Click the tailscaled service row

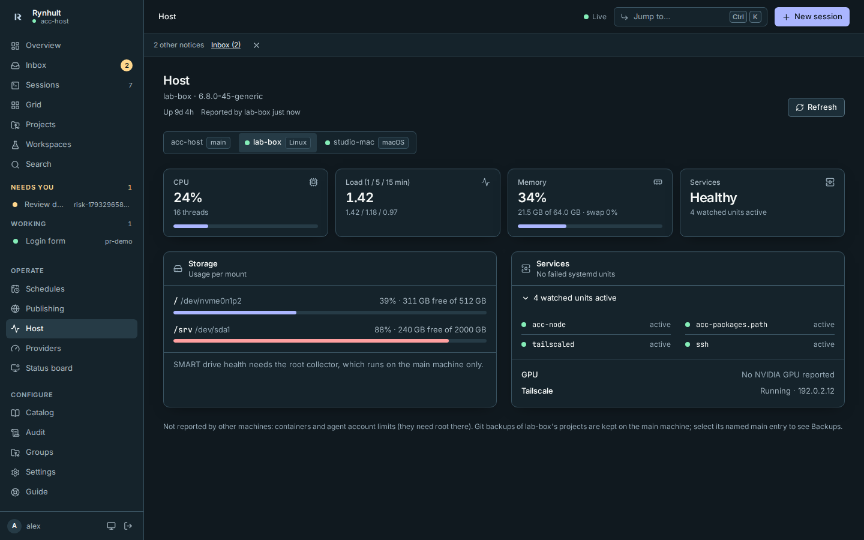coord(596,344)
